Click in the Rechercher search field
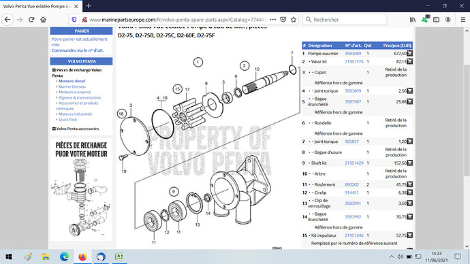The width and height of the screenshot is (470, 264). [345, 20]
